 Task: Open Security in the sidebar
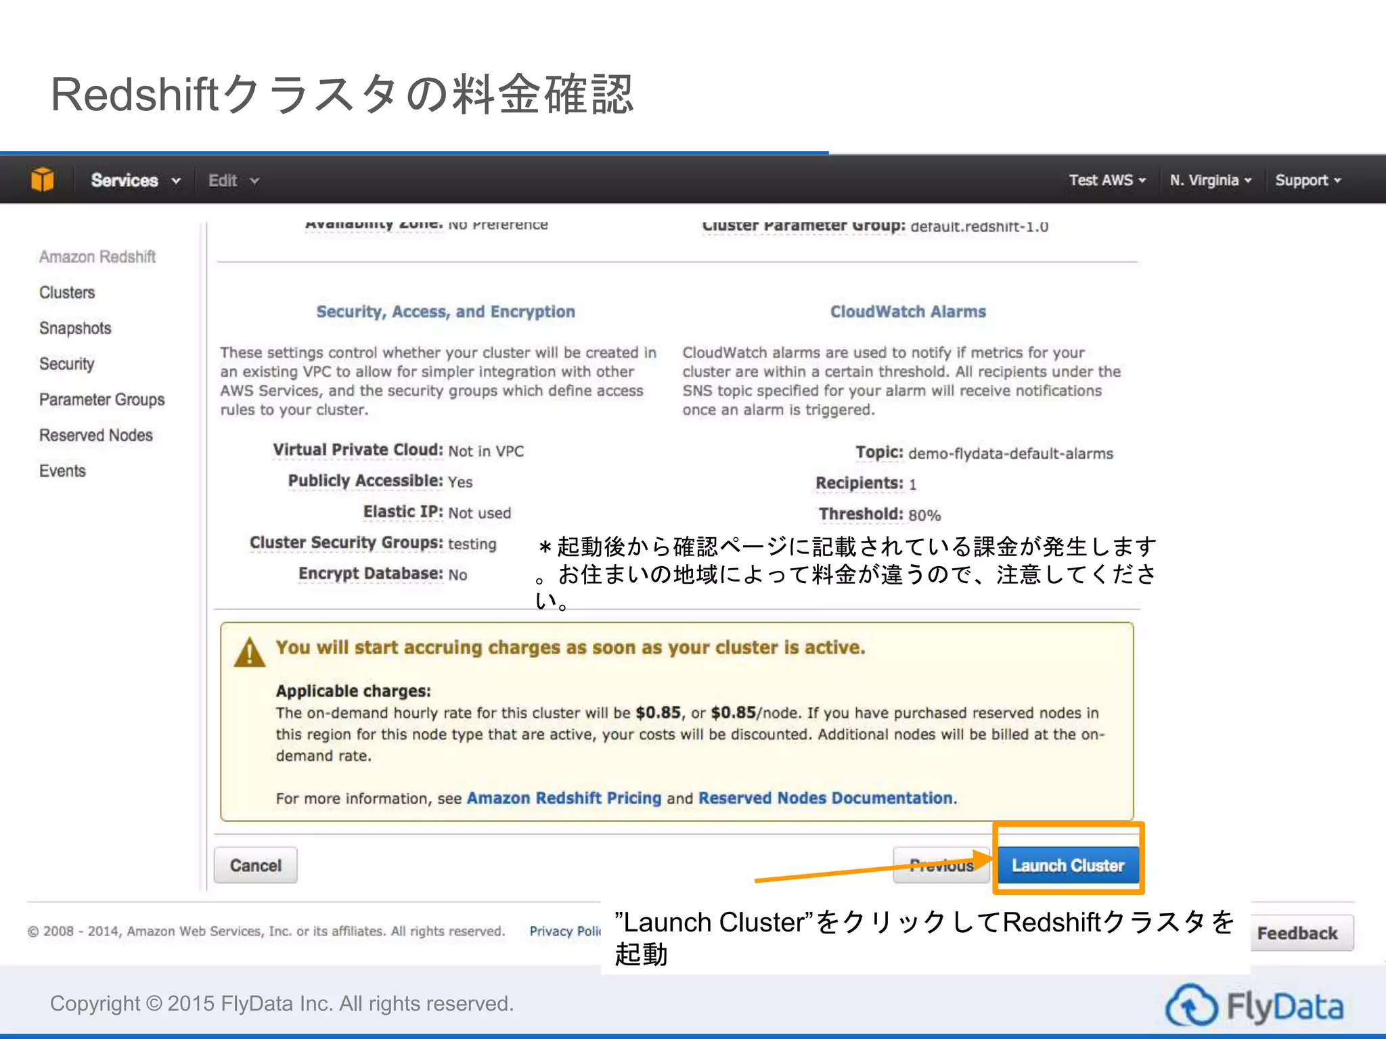coord(66,364)
